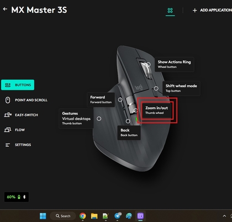
Task: Click the 60% battery status indicator
Action: (17, 197)
